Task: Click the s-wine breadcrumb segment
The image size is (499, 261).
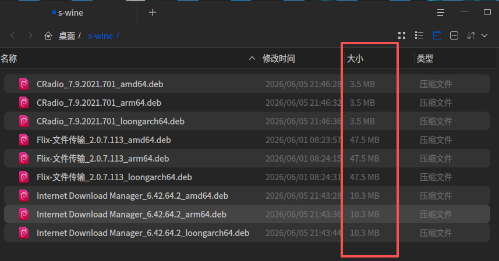Action: click(100, 36)
